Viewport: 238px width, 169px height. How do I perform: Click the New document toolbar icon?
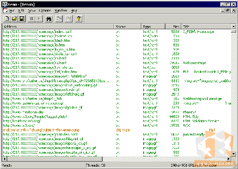click(x=7, y=19)
